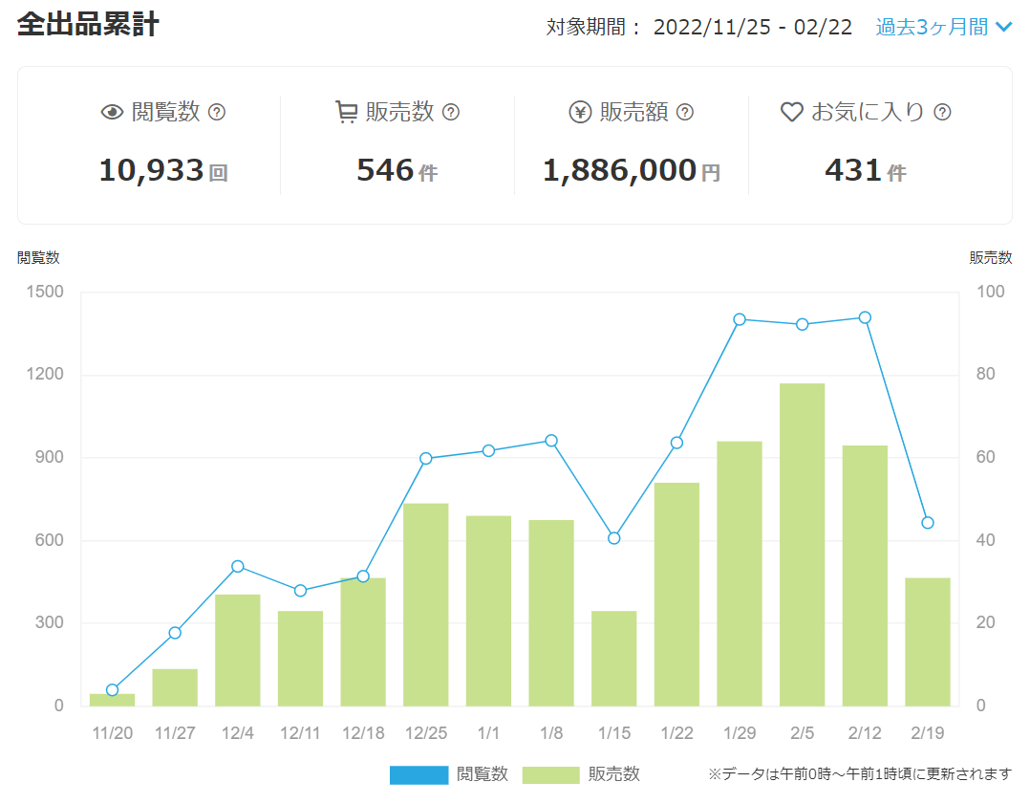Click the yen circle icon
Screen dimensions: 1030x804
tap(580, 113)
